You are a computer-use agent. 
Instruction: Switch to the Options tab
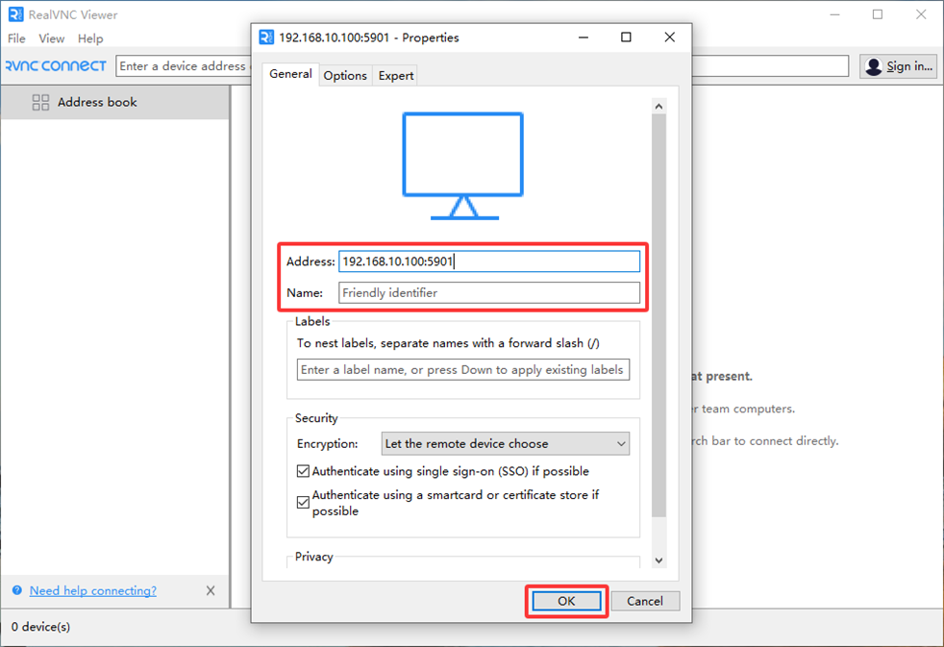tap(345, 75)
